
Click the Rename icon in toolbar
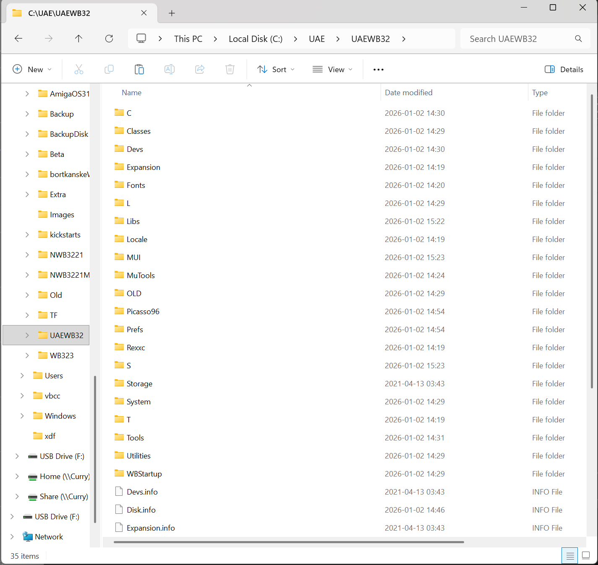[x=170, y=69]
